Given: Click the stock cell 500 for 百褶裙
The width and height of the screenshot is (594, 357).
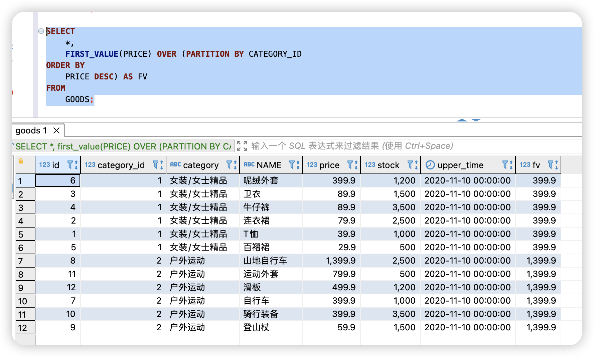Looking at the screenshot, I should (x=391, y=247).
